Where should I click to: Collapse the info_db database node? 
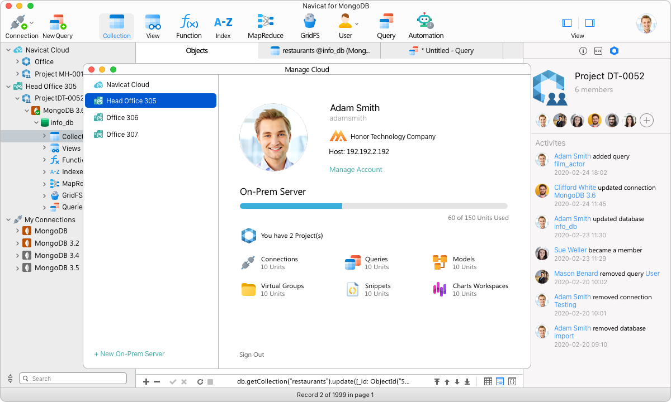coord(36,123)
